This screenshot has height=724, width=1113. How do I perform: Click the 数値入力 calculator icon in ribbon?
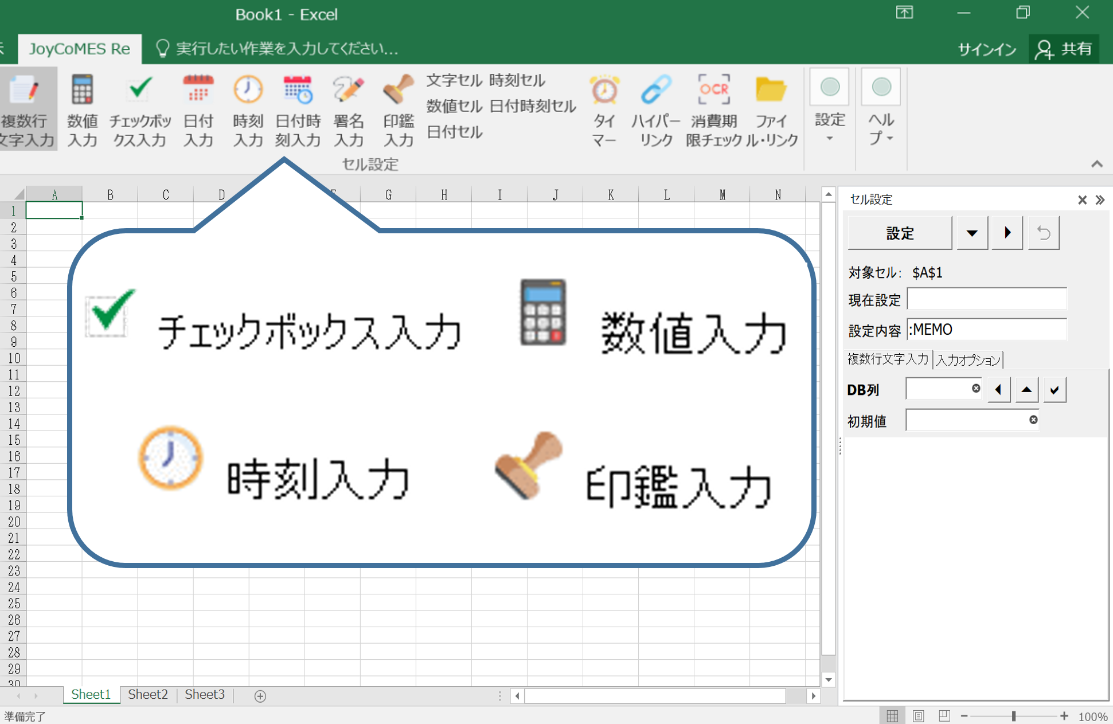point(82,91)
